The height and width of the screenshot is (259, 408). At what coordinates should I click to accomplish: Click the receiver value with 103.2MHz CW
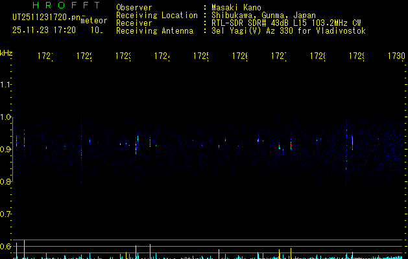[x=286, y=23]
